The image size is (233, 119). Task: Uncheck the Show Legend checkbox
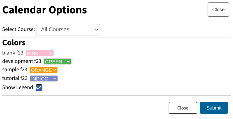click(x=39, y=88)
